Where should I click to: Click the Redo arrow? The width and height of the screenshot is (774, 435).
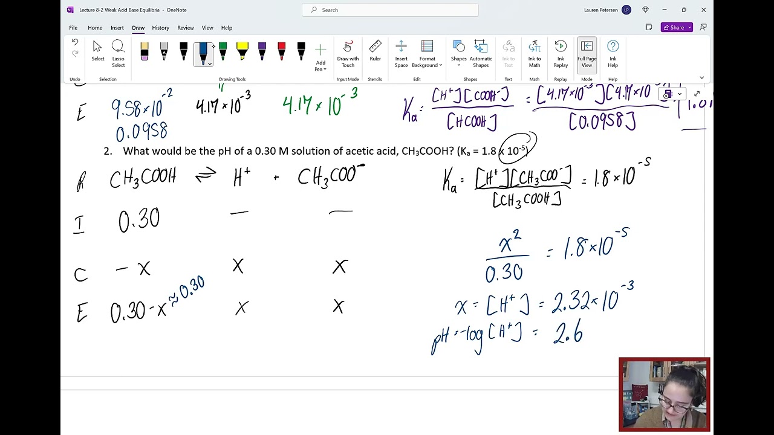pos(75,54)
